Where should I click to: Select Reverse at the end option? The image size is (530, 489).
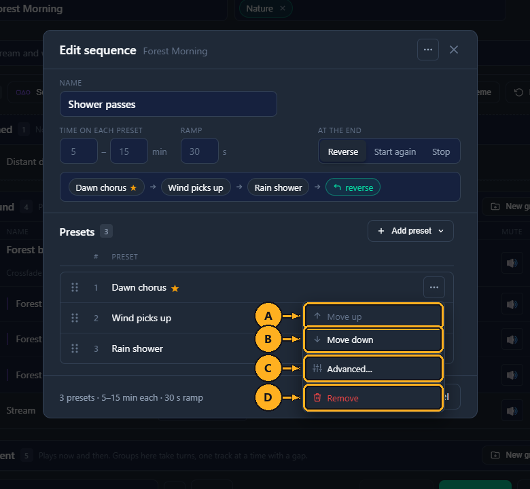[x=342, y=151]
